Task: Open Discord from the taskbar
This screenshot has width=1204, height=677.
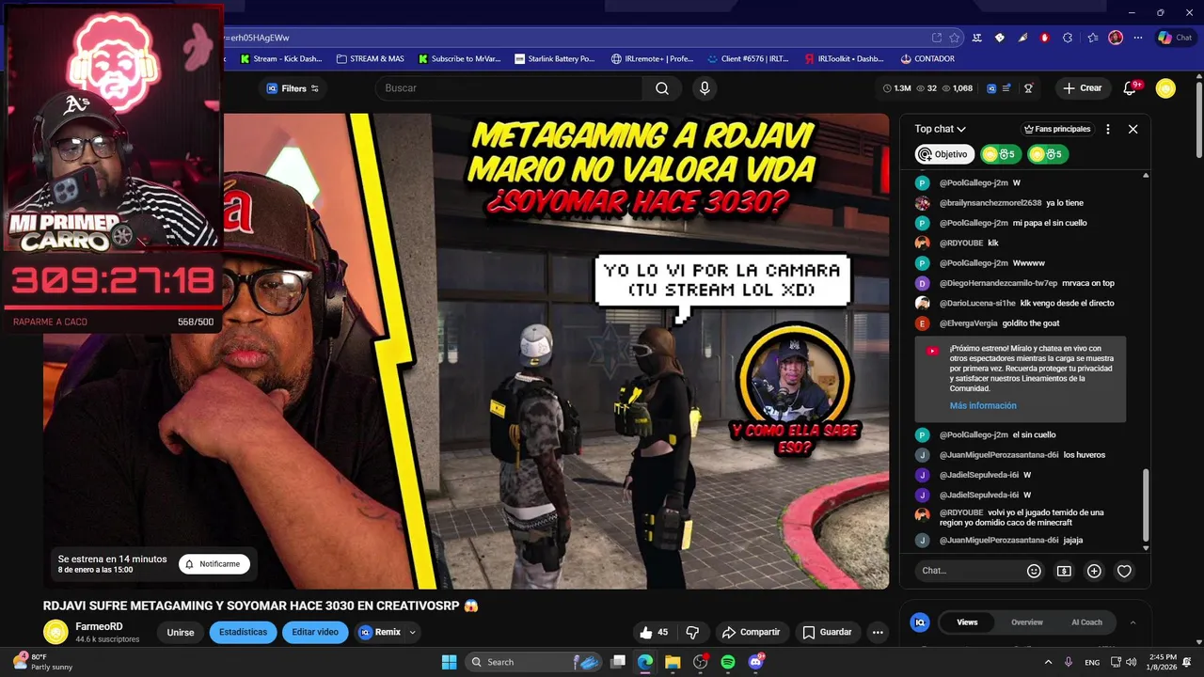Action: [755, 662]
